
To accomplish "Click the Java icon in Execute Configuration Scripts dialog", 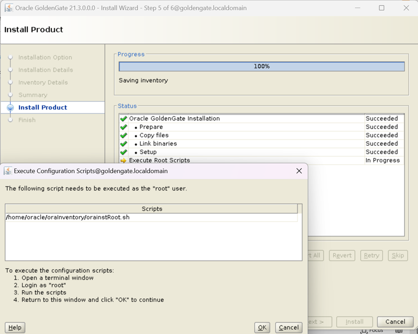I will pyautogui.click(x=8, y=171).
